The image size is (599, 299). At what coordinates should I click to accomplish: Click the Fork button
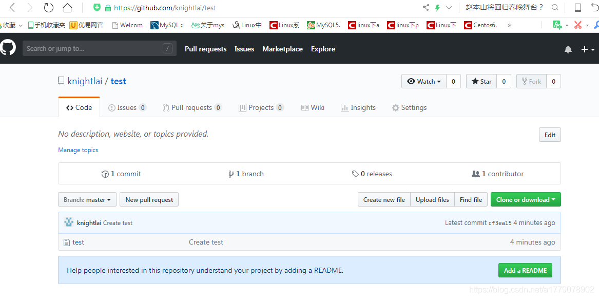tap(531, 82)
